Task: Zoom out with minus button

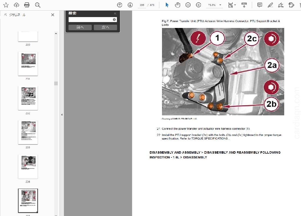Action: (x=188, y=5)
